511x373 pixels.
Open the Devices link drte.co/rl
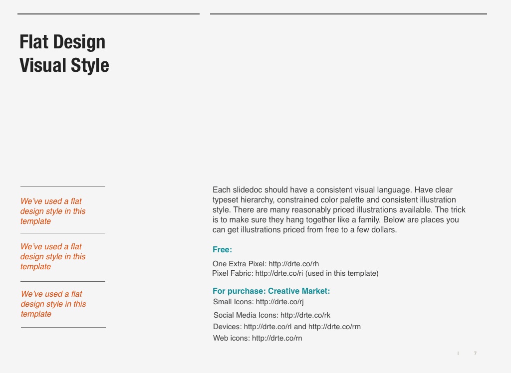[267, 327]
